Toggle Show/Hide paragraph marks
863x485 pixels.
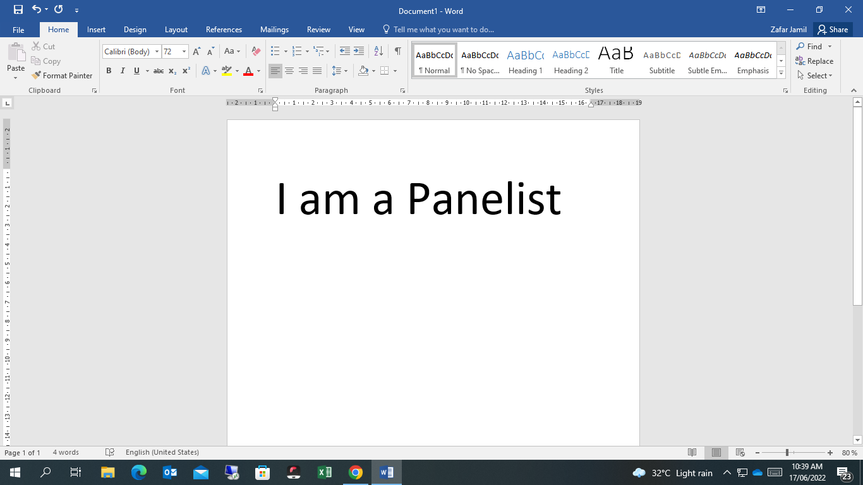click(x=397, y=51)
